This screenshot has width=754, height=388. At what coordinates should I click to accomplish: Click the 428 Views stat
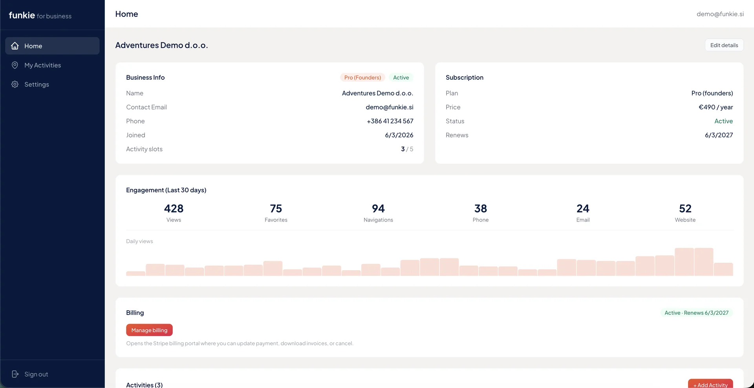point(174,213)
